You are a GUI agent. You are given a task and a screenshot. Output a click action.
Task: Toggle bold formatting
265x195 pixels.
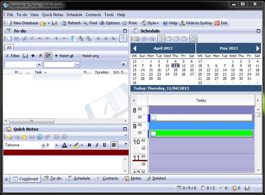point(89,145)
